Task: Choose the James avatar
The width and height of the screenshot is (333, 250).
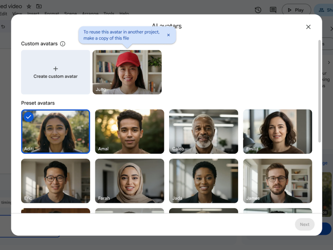Action: (277, 181)
